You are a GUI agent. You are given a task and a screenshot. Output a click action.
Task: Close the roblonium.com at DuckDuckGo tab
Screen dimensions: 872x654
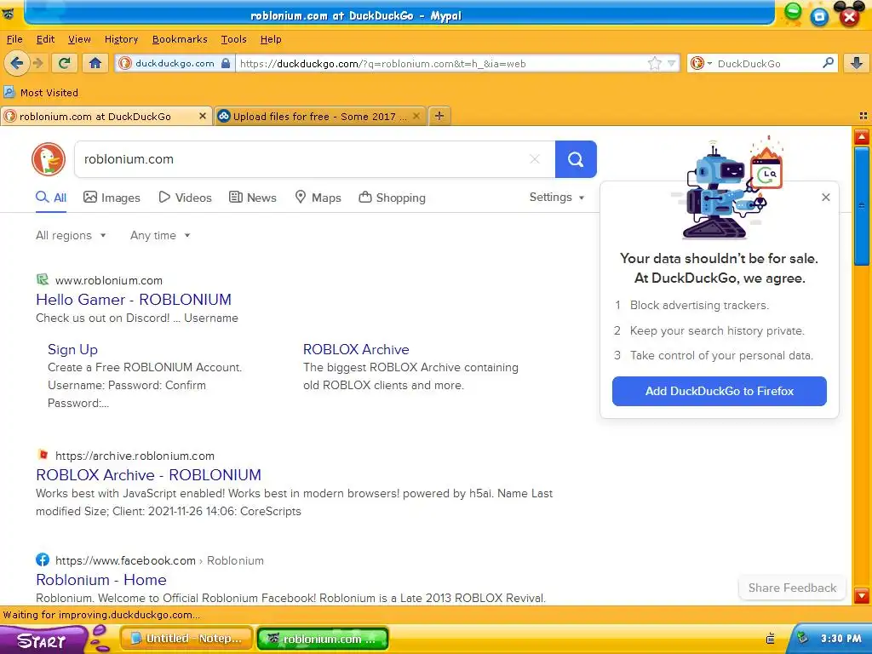[x=203, y=116]
